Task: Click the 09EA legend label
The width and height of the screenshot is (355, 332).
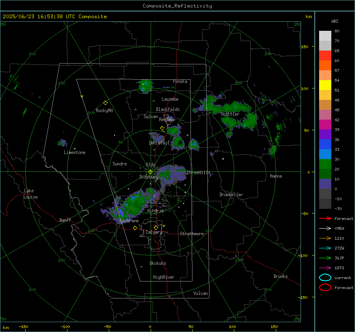Action: pyautogui.click(x=339, y=229)
